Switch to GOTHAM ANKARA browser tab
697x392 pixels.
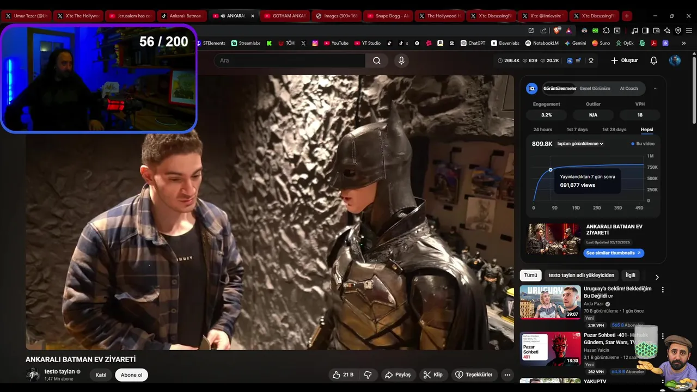(x=284, y=16)
